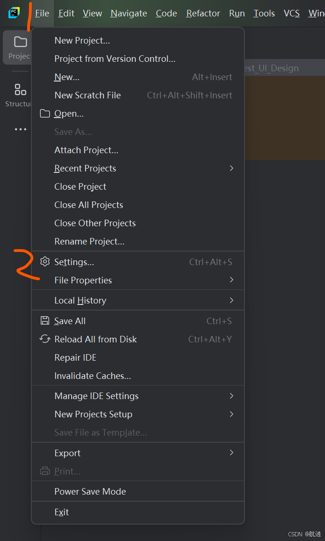The width and height of the screenshot is (325, 541).
Task: Click Repair IDE
Action: [75, 357]
